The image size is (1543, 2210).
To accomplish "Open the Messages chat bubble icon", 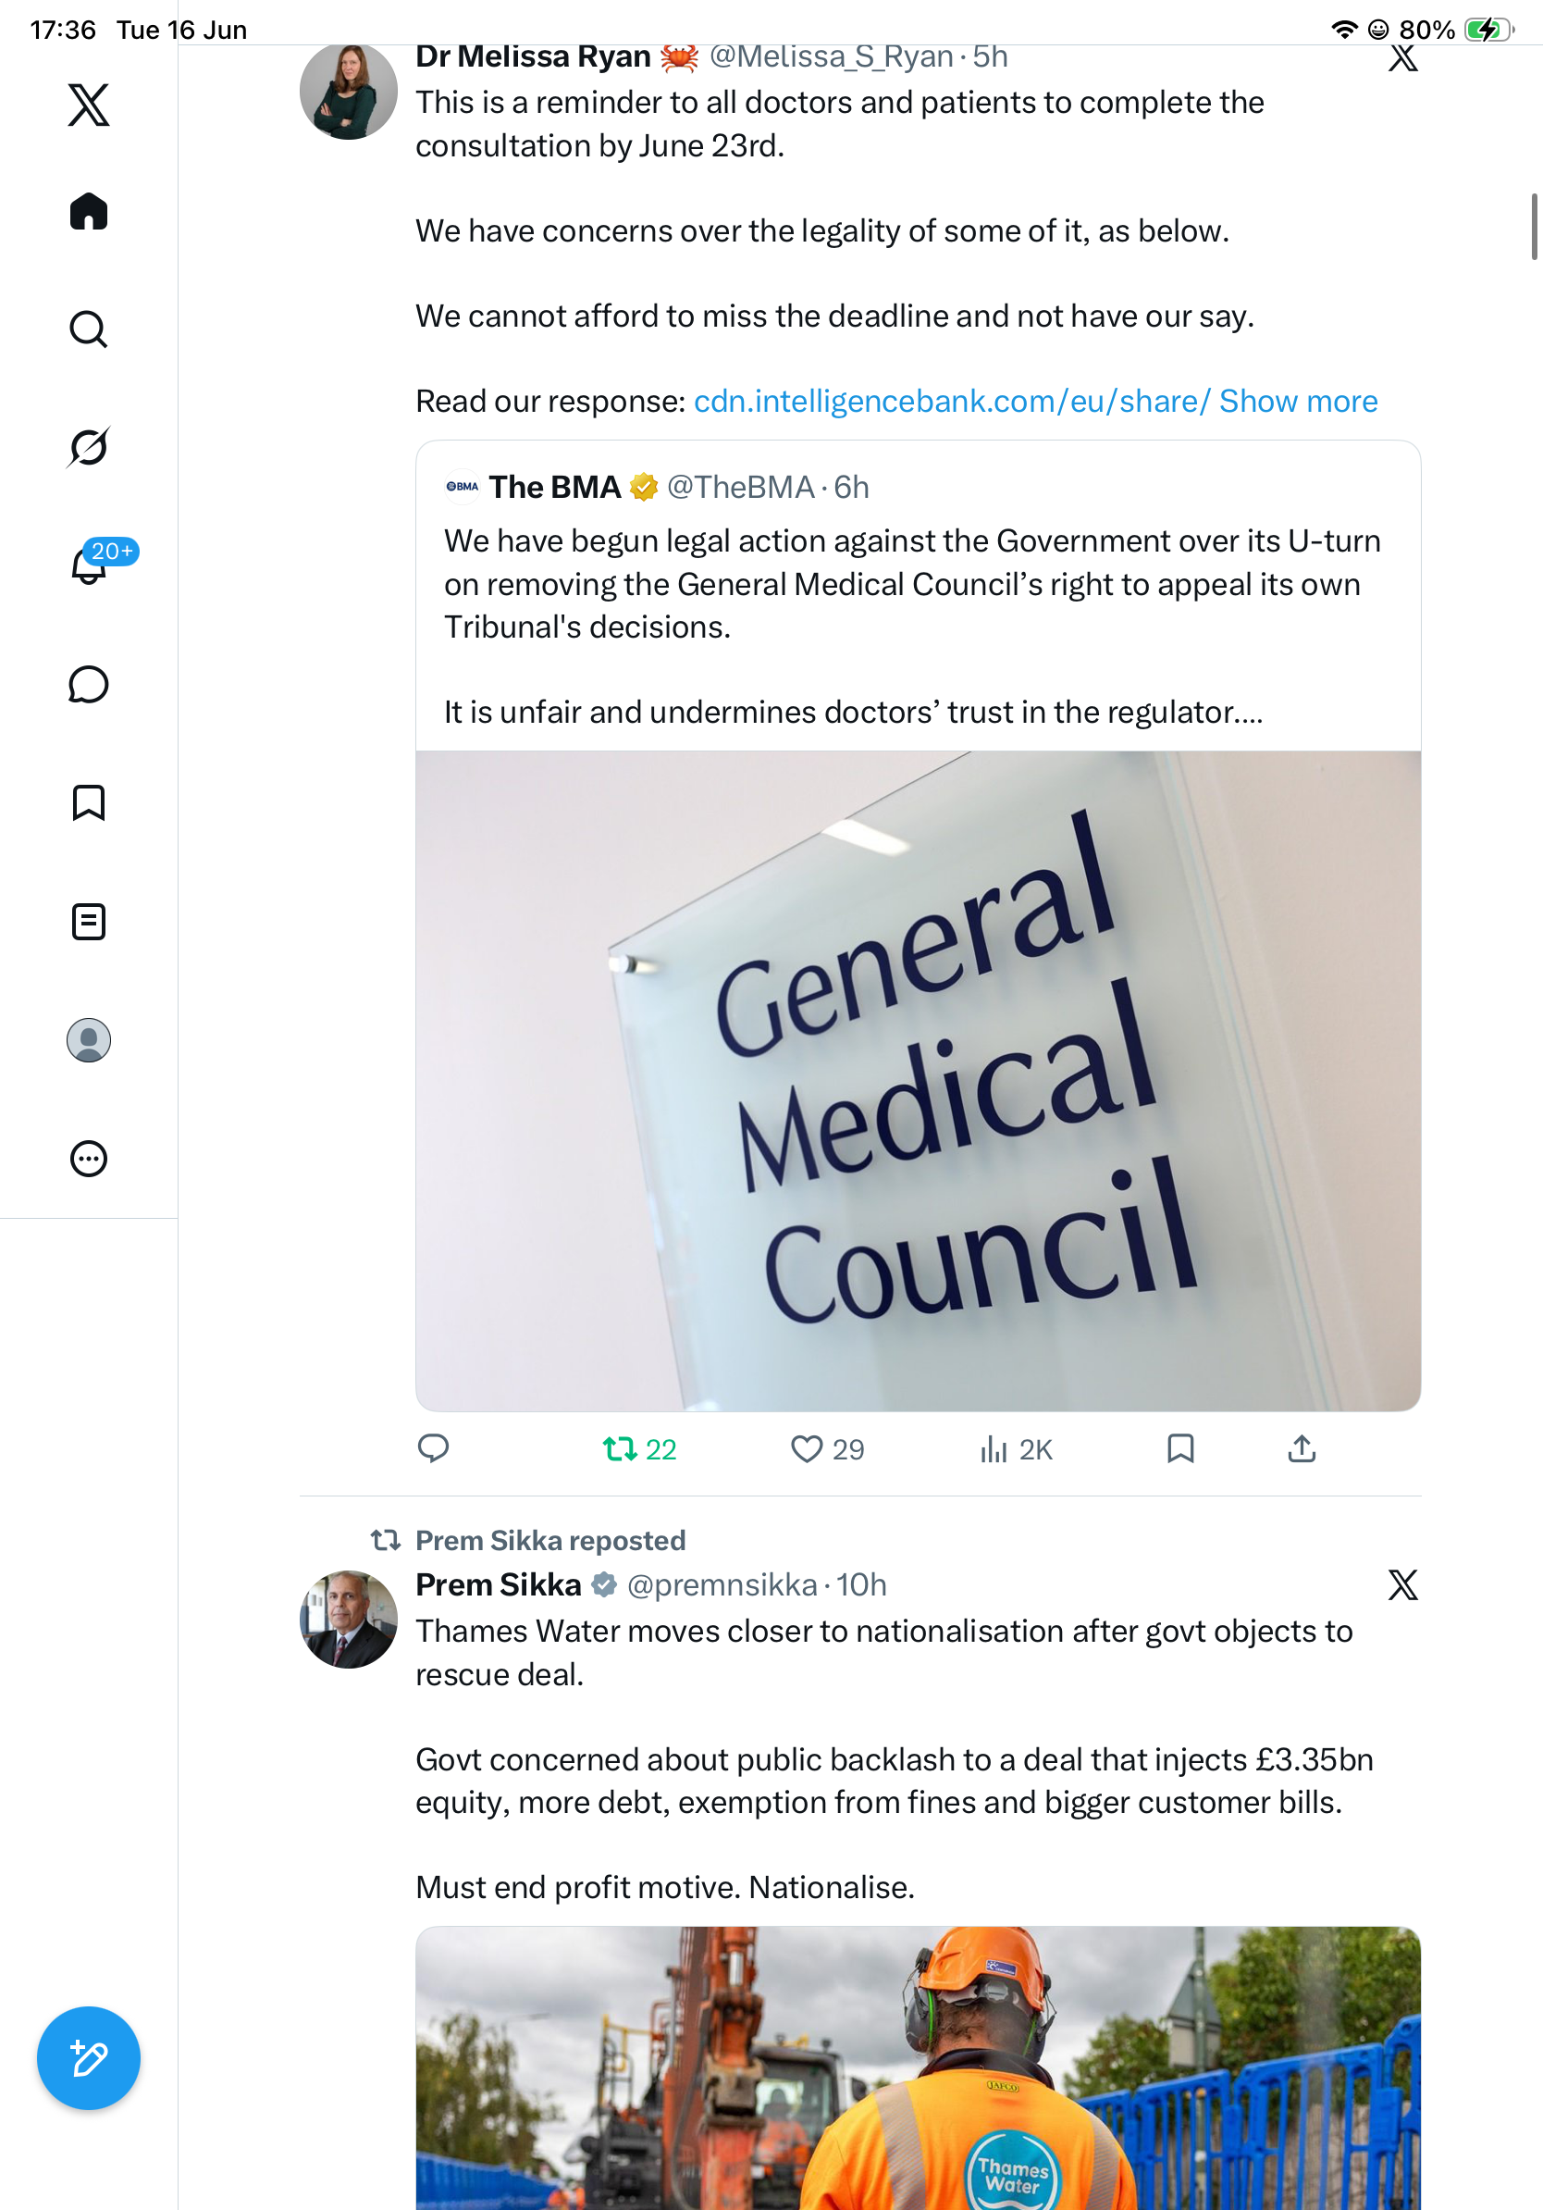I will [x=89, y=684].
